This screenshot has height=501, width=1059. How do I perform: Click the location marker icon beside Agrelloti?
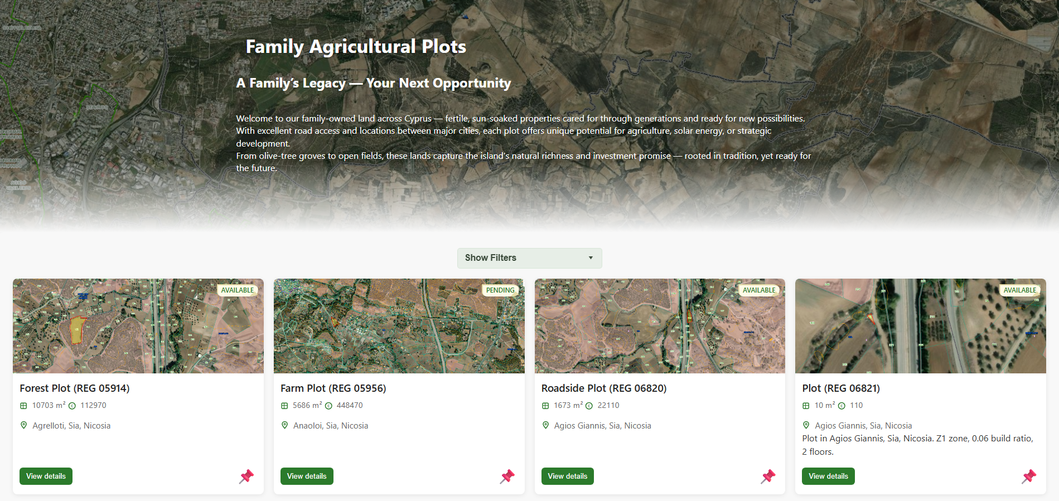point(23,425)
